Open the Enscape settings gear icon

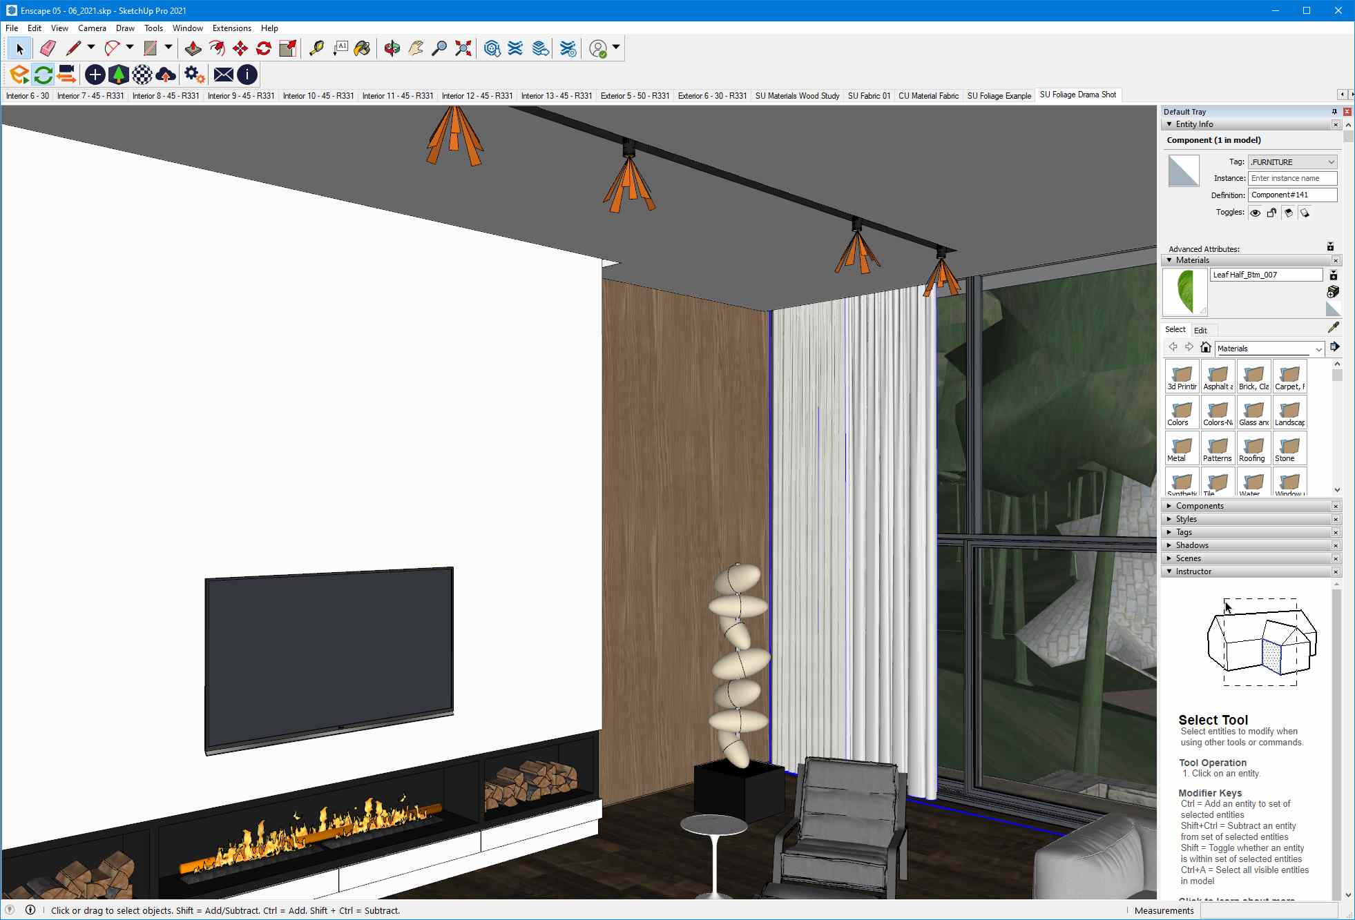[x=193, y=75]
